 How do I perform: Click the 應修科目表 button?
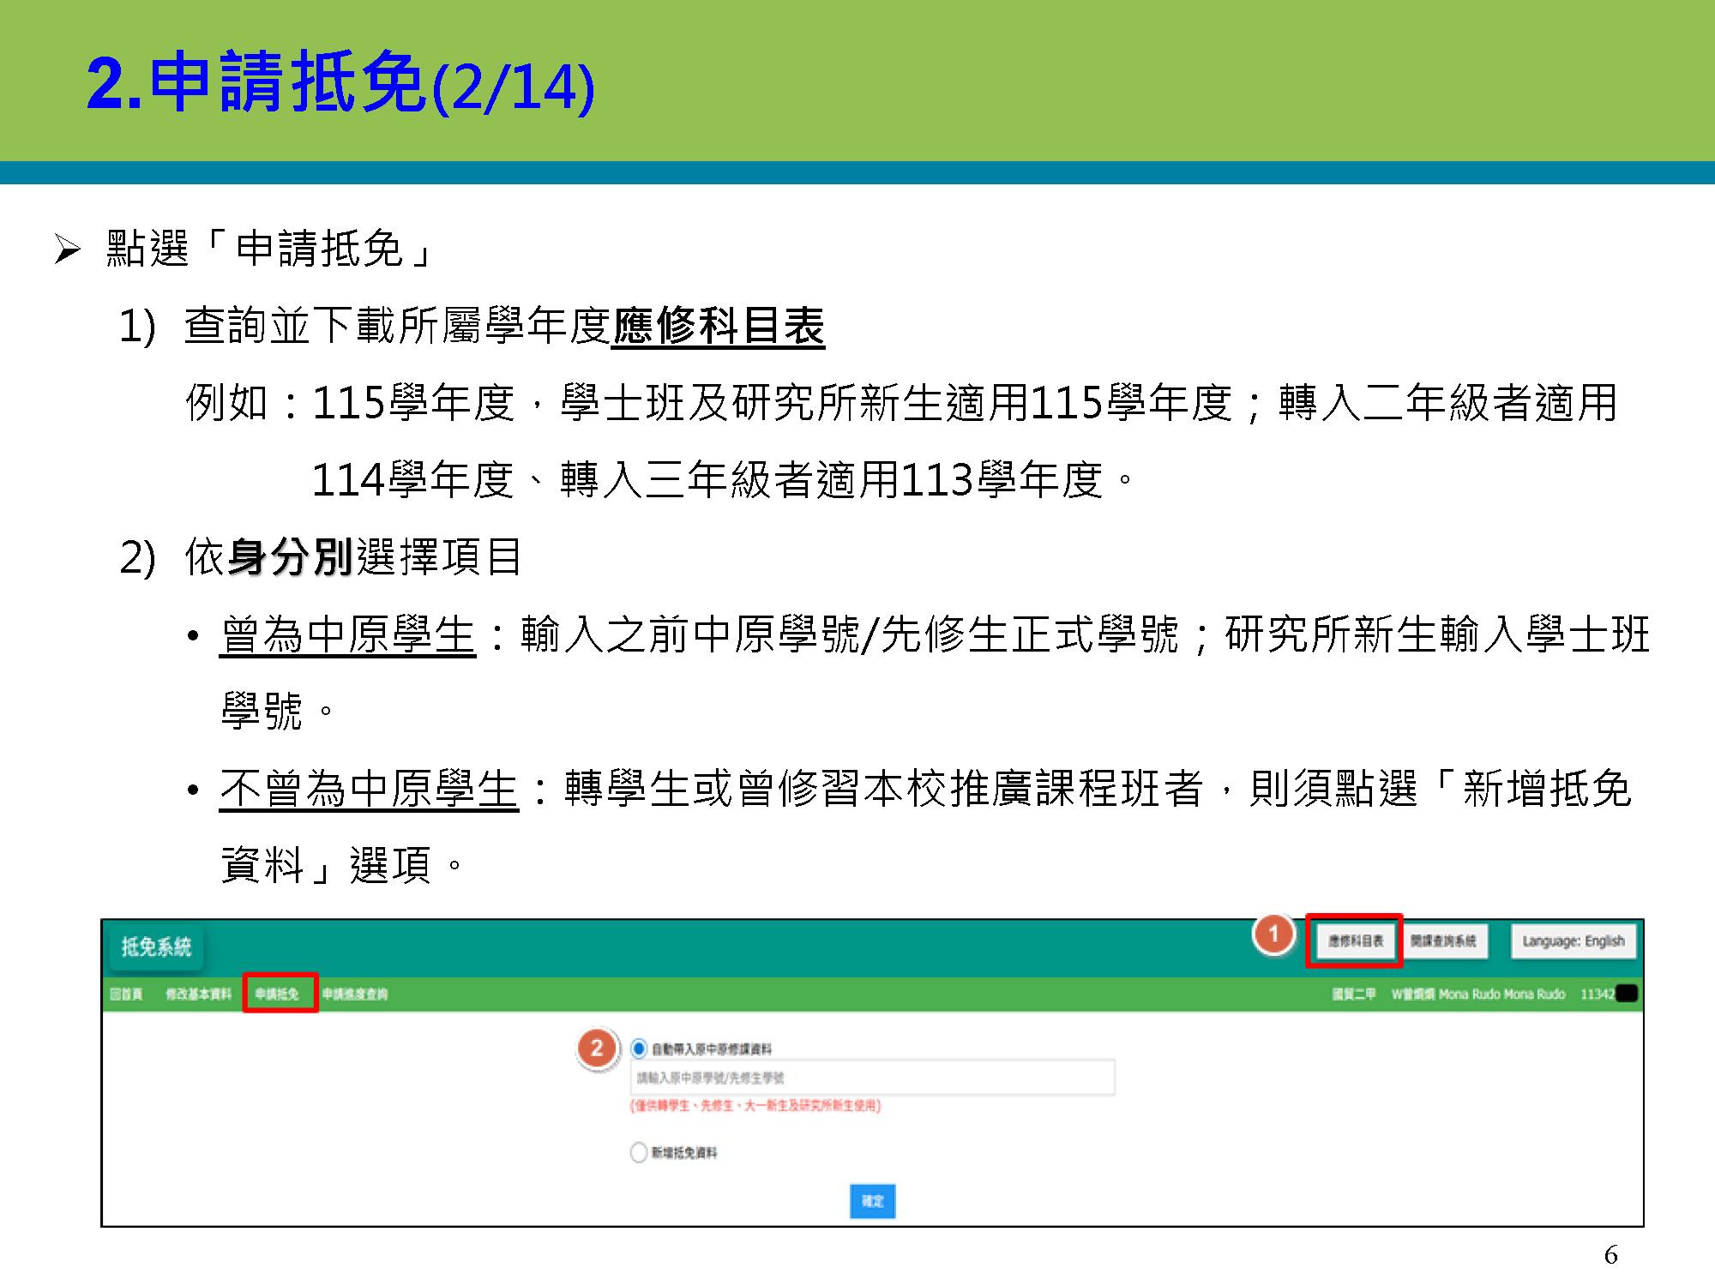[1355, 941]
